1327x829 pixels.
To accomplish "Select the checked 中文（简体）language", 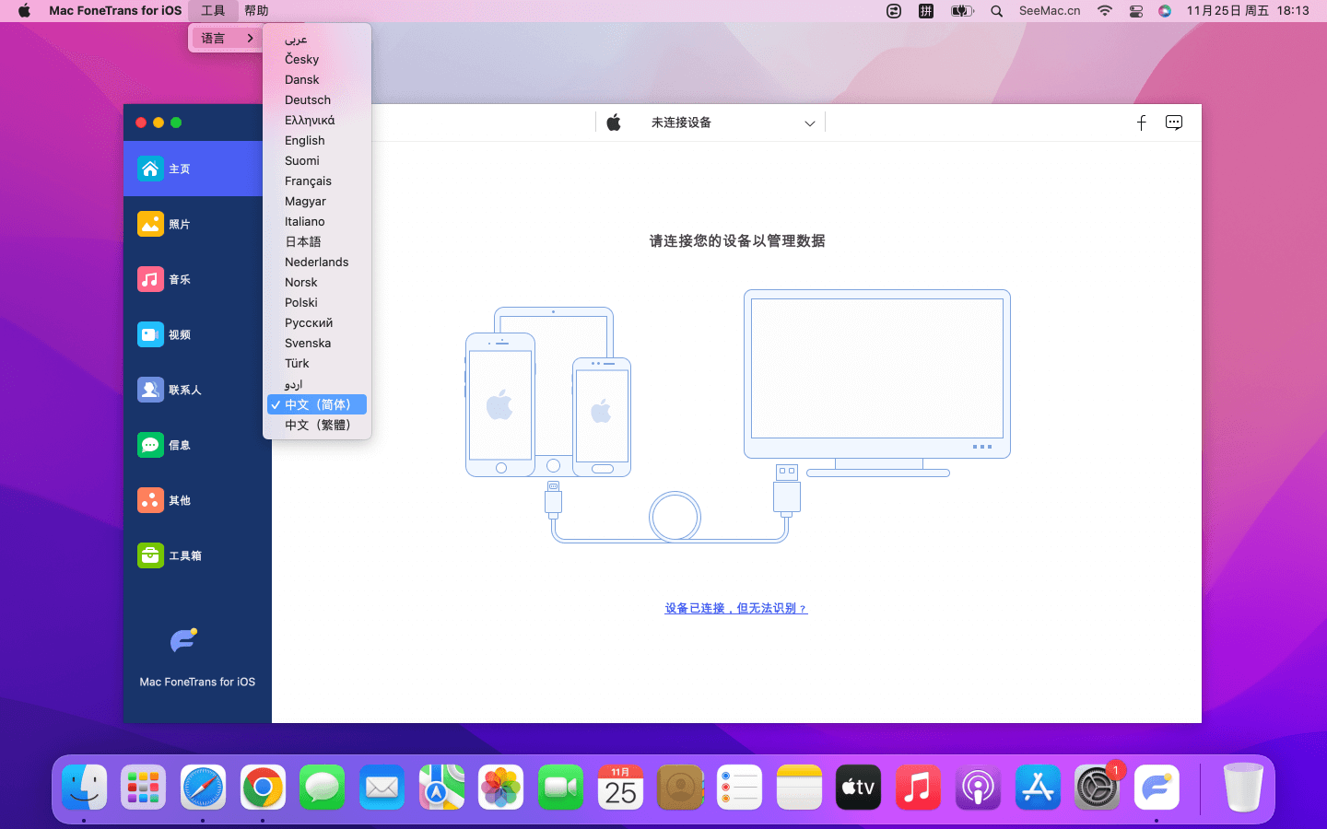I will tap(317, 404).
